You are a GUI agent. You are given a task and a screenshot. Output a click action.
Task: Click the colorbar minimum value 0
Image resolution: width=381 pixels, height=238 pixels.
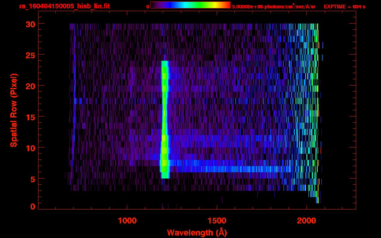(148, 7)
